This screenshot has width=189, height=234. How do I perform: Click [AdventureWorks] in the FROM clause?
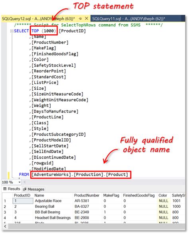coord(51,175)
